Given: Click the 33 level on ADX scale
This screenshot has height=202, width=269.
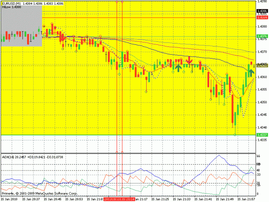Looking at the screenshot, I should 259,175.
